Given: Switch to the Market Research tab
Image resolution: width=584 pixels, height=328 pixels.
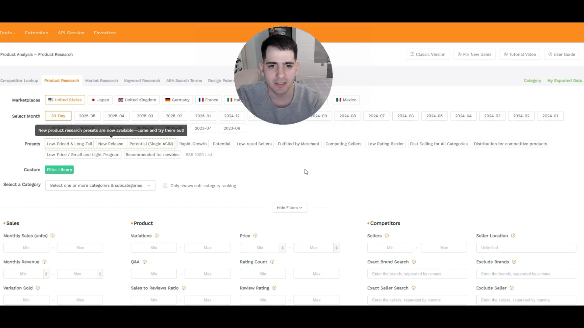Looking at the screenshot, I should (x=102, y=81).
